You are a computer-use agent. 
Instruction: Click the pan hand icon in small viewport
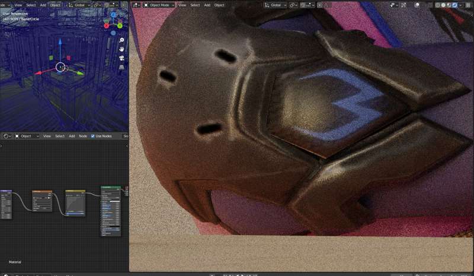[x=121, y=49]
